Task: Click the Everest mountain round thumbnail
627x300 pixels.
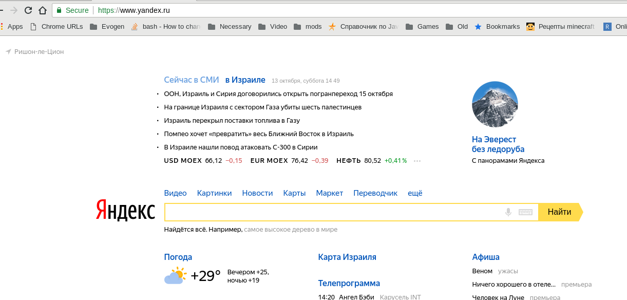Action: (x=495, y=104)
